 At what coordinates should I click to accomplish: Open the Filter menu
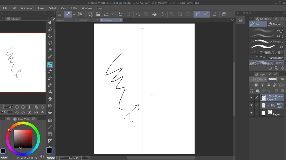point(74,8)
